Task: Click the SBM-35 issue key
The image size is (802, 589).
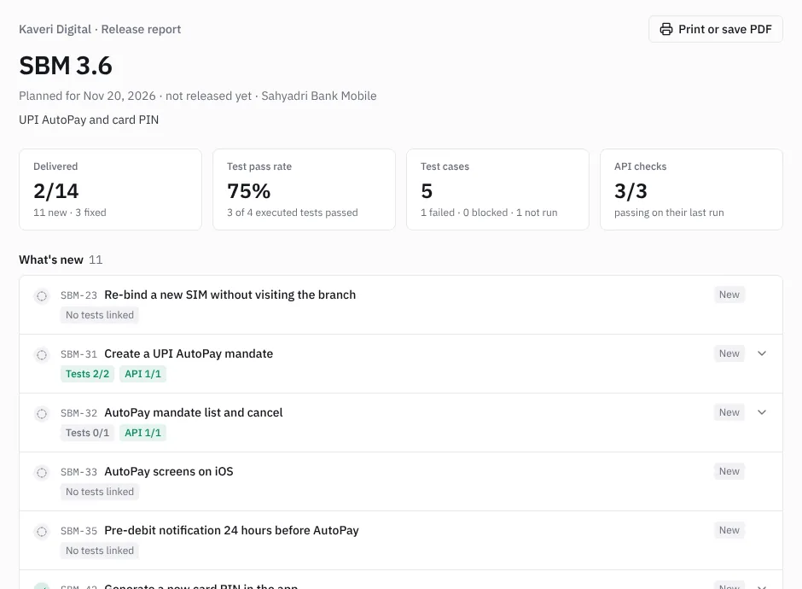Action: pos(78,531)
